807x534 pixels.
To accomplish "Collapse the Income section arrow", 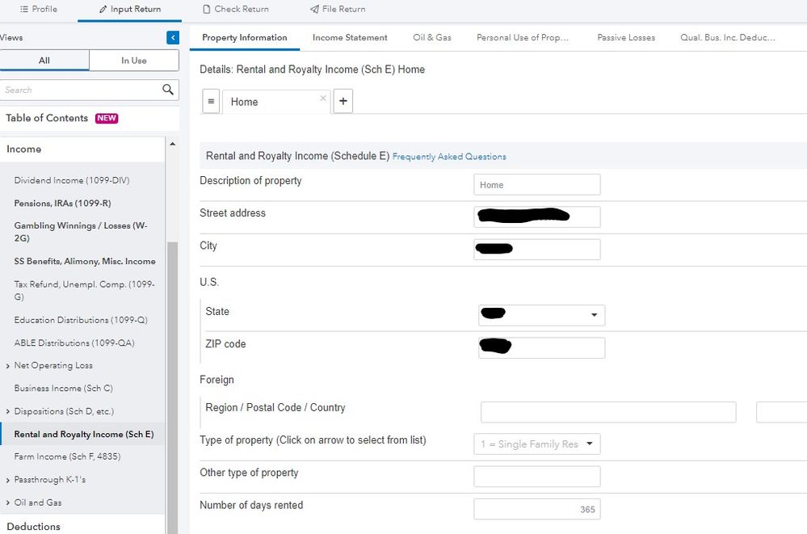I will tap(171, 144).
